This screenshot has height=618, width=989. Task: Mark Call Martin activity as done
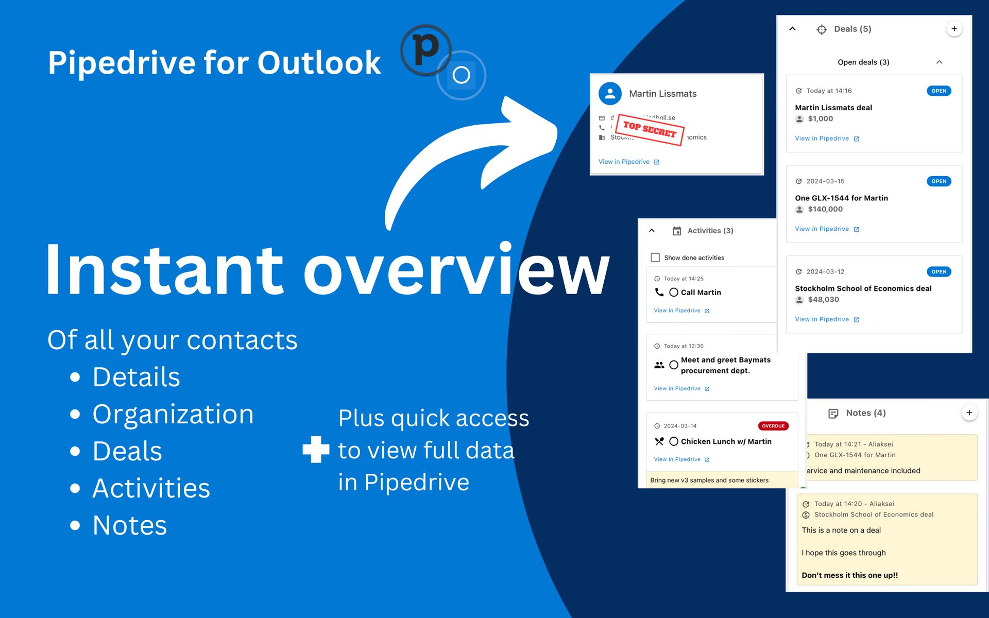(x=674, y=292)
